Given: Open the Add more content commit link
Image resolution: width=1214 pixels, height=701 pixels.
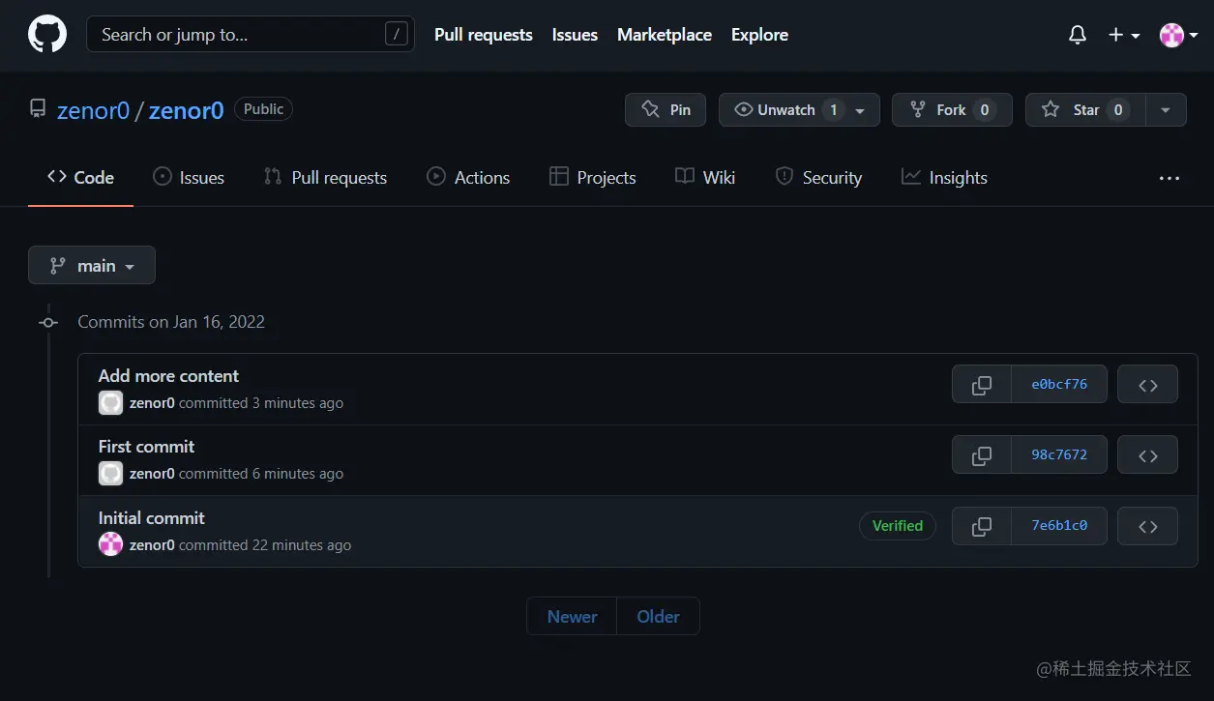Looking at the screenshot, I should tap(168, 376).
